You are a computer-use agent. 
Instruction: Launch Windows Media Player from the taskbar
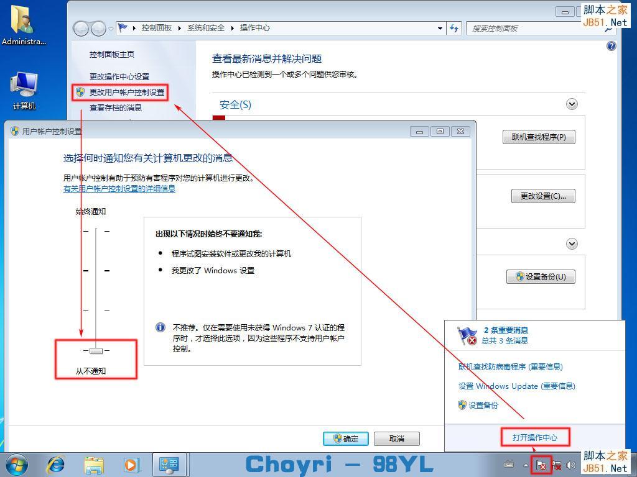(x=131, y=465)
